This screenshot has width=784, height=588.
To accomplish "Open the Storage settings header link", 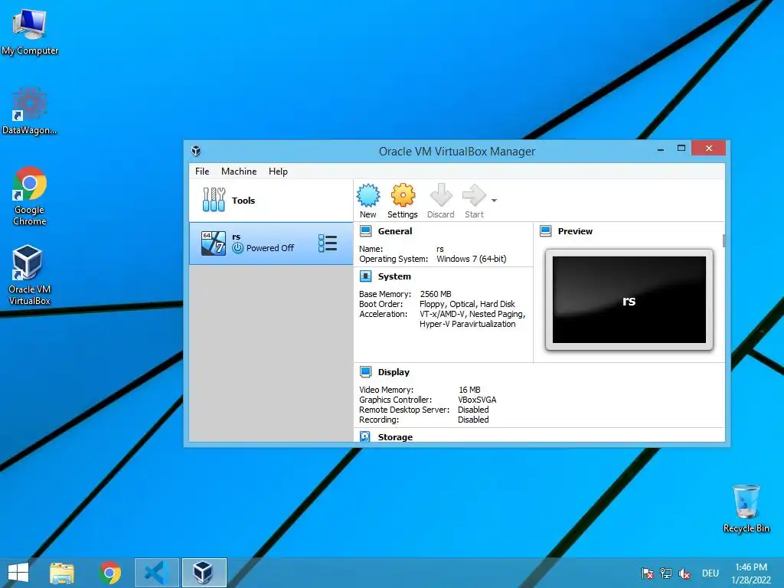I will click(395, 437).
